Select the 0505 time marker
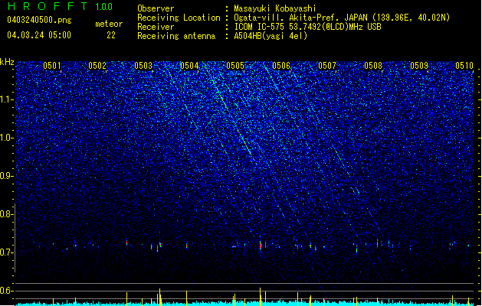Screen dimensions: 482x306 (x=235, y=66)
